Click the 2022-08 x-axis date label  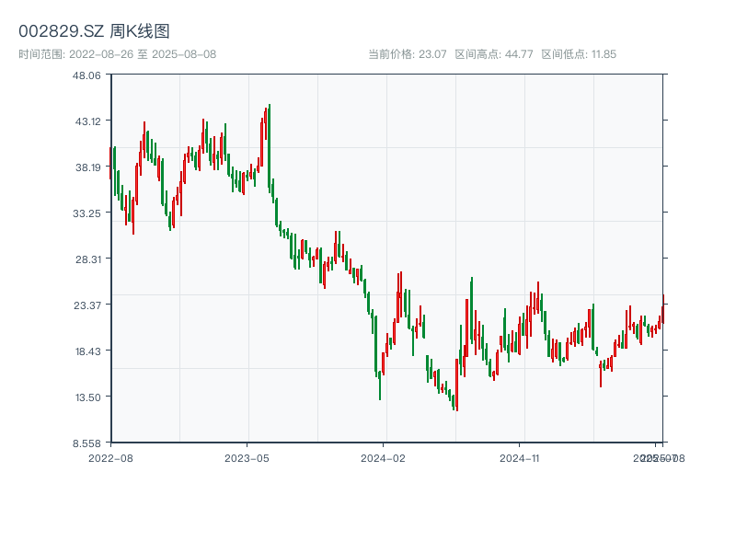(x=110, y=457)
